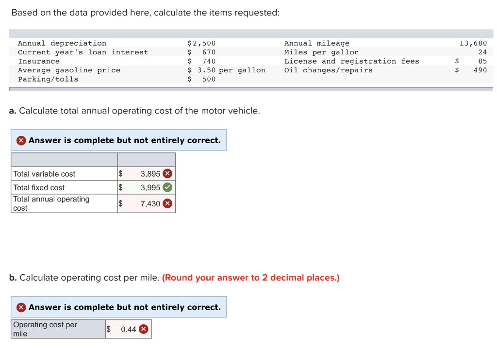This screenshot has height=350, width=497.
Task: Click the correct indicator on Total fixed cost row
Action: pyautogui.click(x=167, y=187)
